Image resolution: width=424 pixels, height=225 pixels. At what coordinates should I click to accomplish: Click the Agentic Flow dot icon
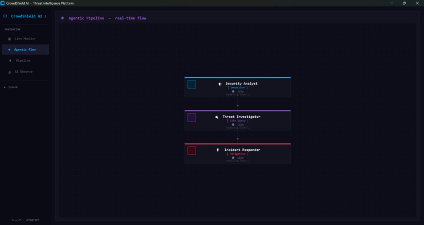(x=9, y=50)
